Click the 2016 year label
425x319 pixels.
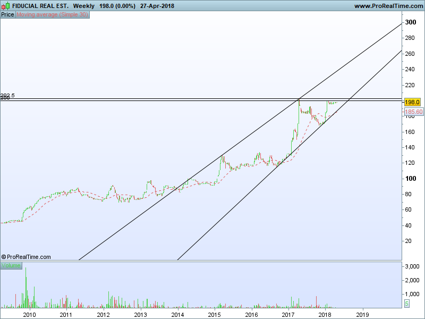[251, 315]
